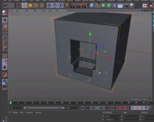
Task: Toggle Position keyframe recording icon
Action: 133,108
